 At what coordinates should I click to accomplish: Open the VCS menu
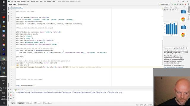click(45, 1)
